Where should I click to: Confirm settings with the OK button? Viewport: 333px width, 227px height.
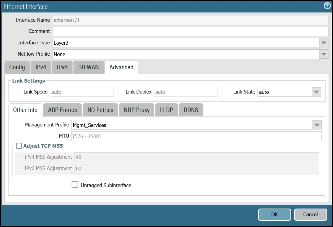pyautogui.click(x=274, y=215)
